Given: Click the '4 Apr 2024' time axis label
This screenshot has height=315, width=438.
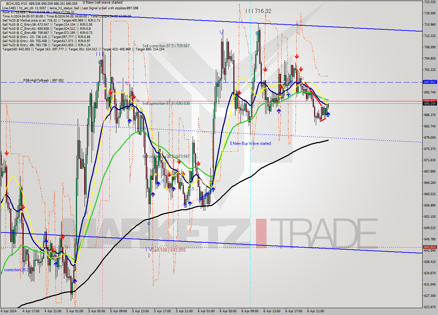Looking at the screenshot, I should click(x=9, y=312).
